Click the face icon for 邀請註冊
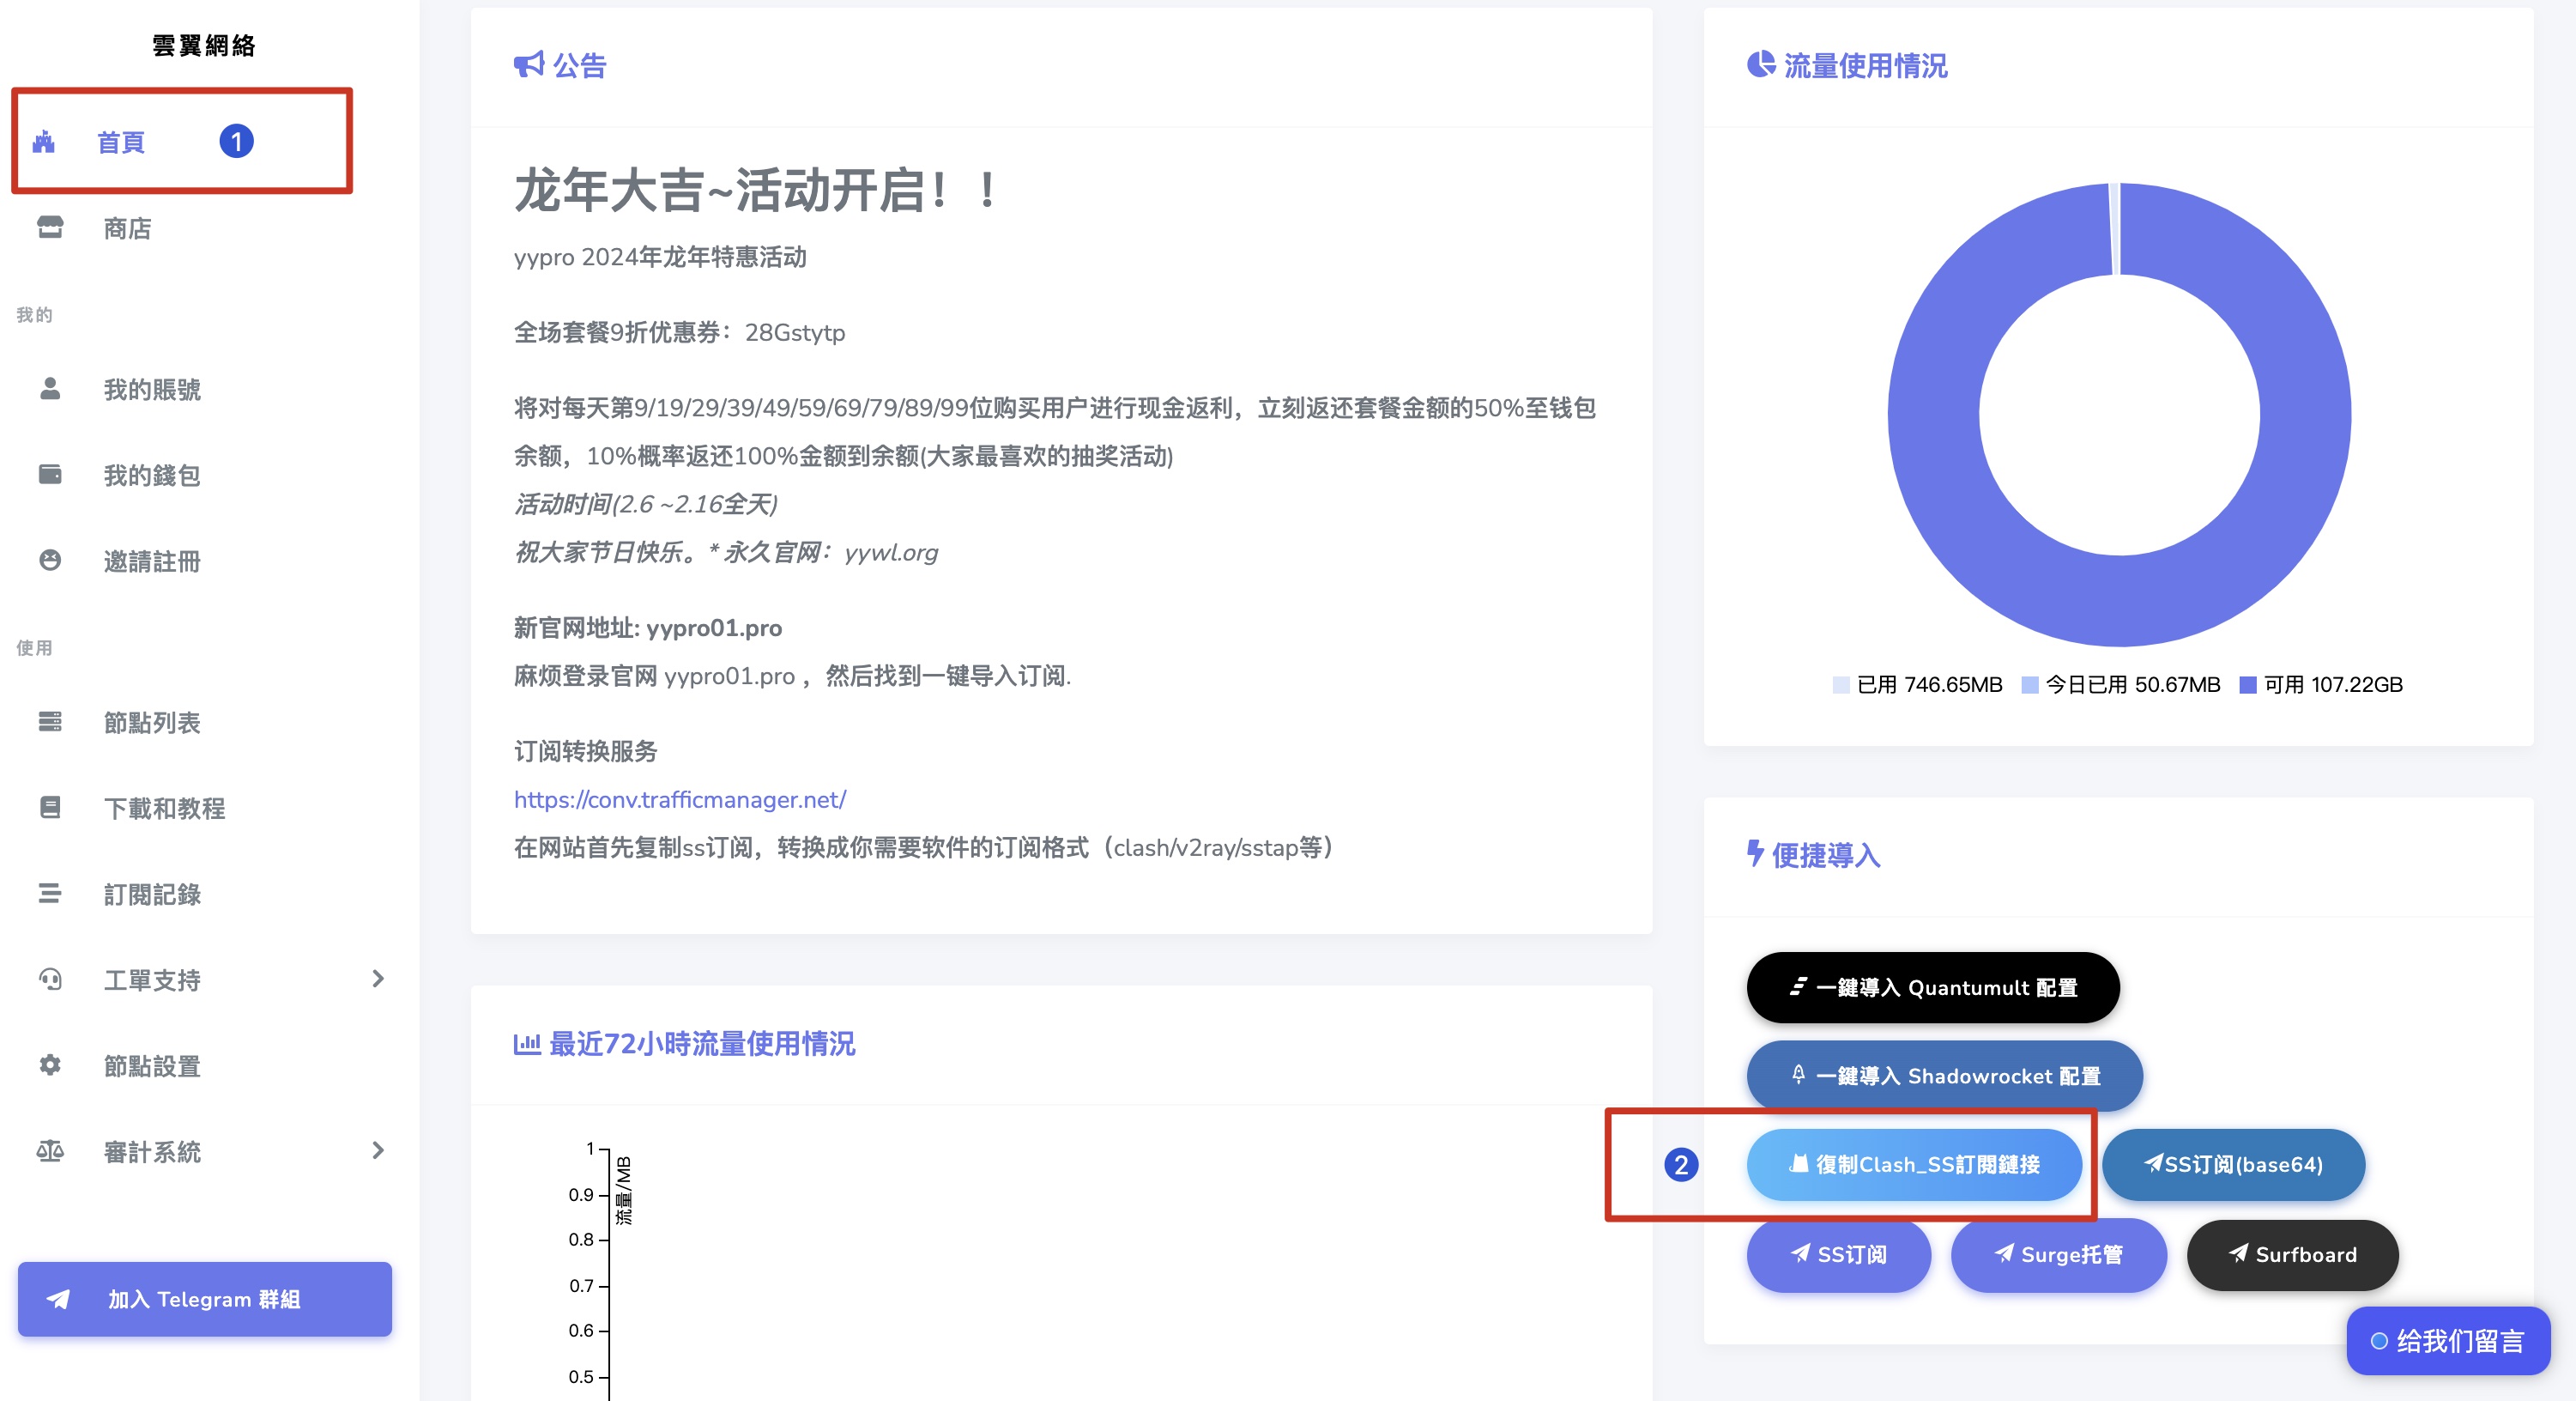 point(50,561)
